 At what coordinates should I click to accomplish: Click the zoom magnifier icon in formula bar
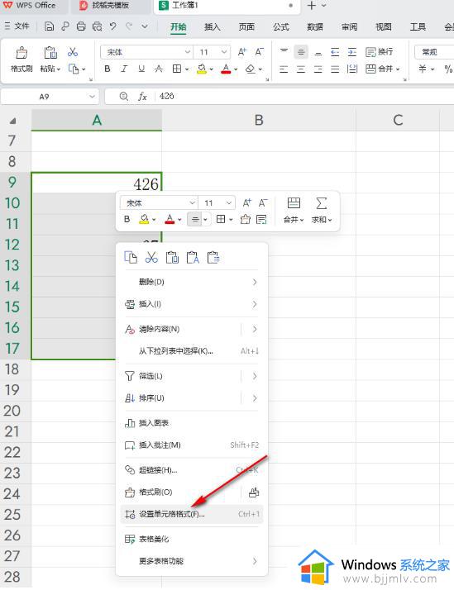(x=124, y=97)
